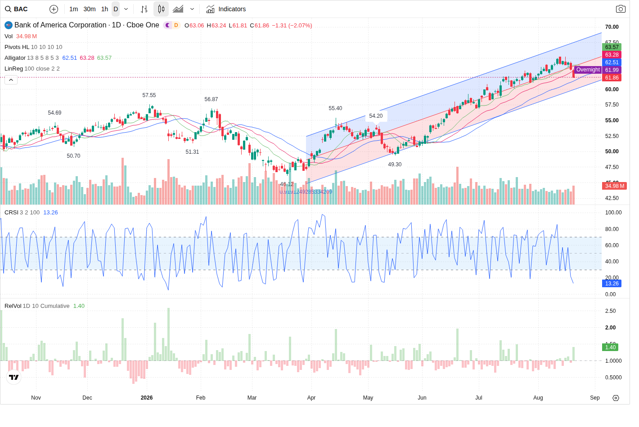Click the close value C61.86 in legend
The image size is (639, 427).
(x=260, y=26)
